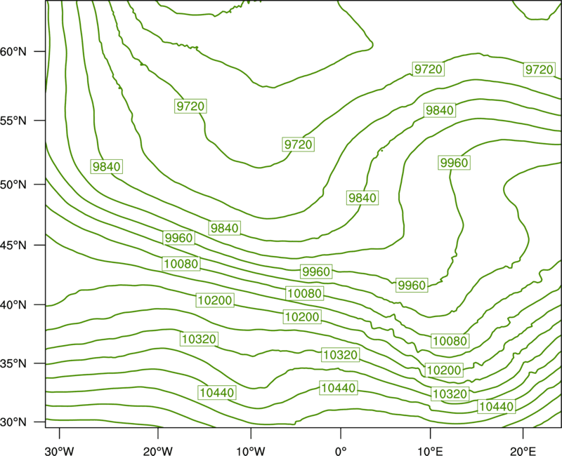Viewport: 562px width, 456px height.
Task: Click the 9840 label near 56°N, 11°E
Action: [x=440, y=110]
